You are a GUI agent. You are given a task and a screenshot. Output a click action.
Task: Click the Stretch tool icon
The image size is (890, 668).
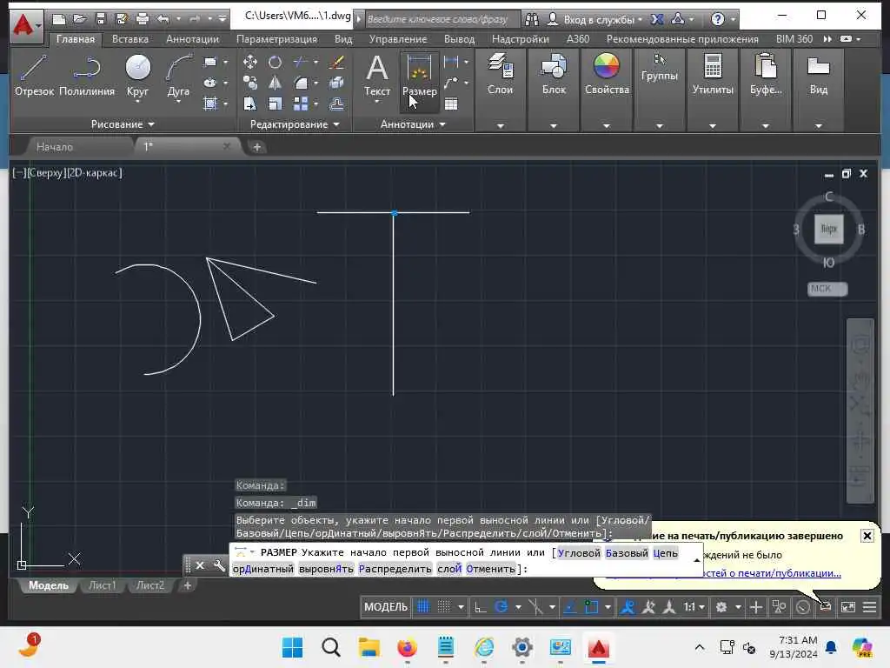249,104
